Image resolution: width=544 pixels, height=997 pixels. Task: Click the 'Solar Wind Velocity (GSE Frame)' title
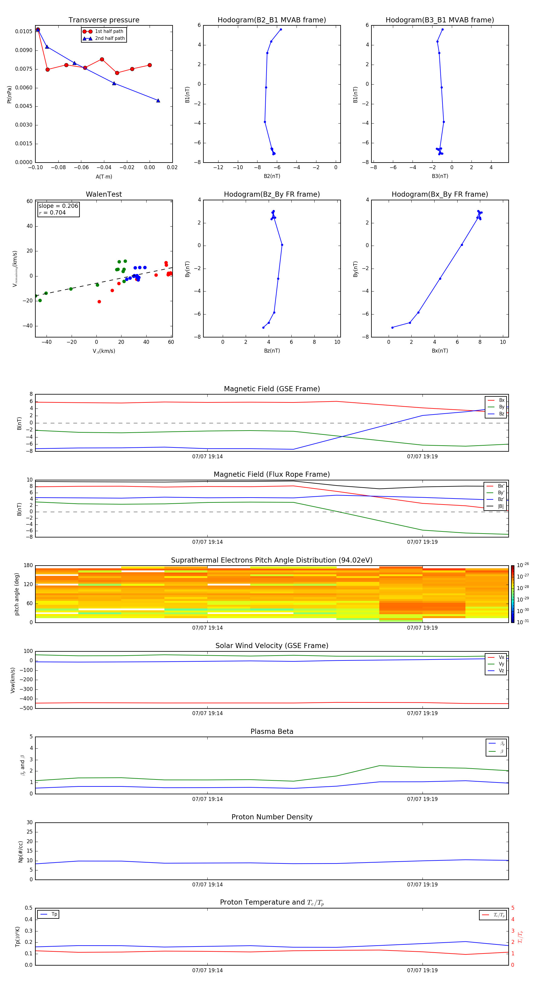(x=272, y=646)
